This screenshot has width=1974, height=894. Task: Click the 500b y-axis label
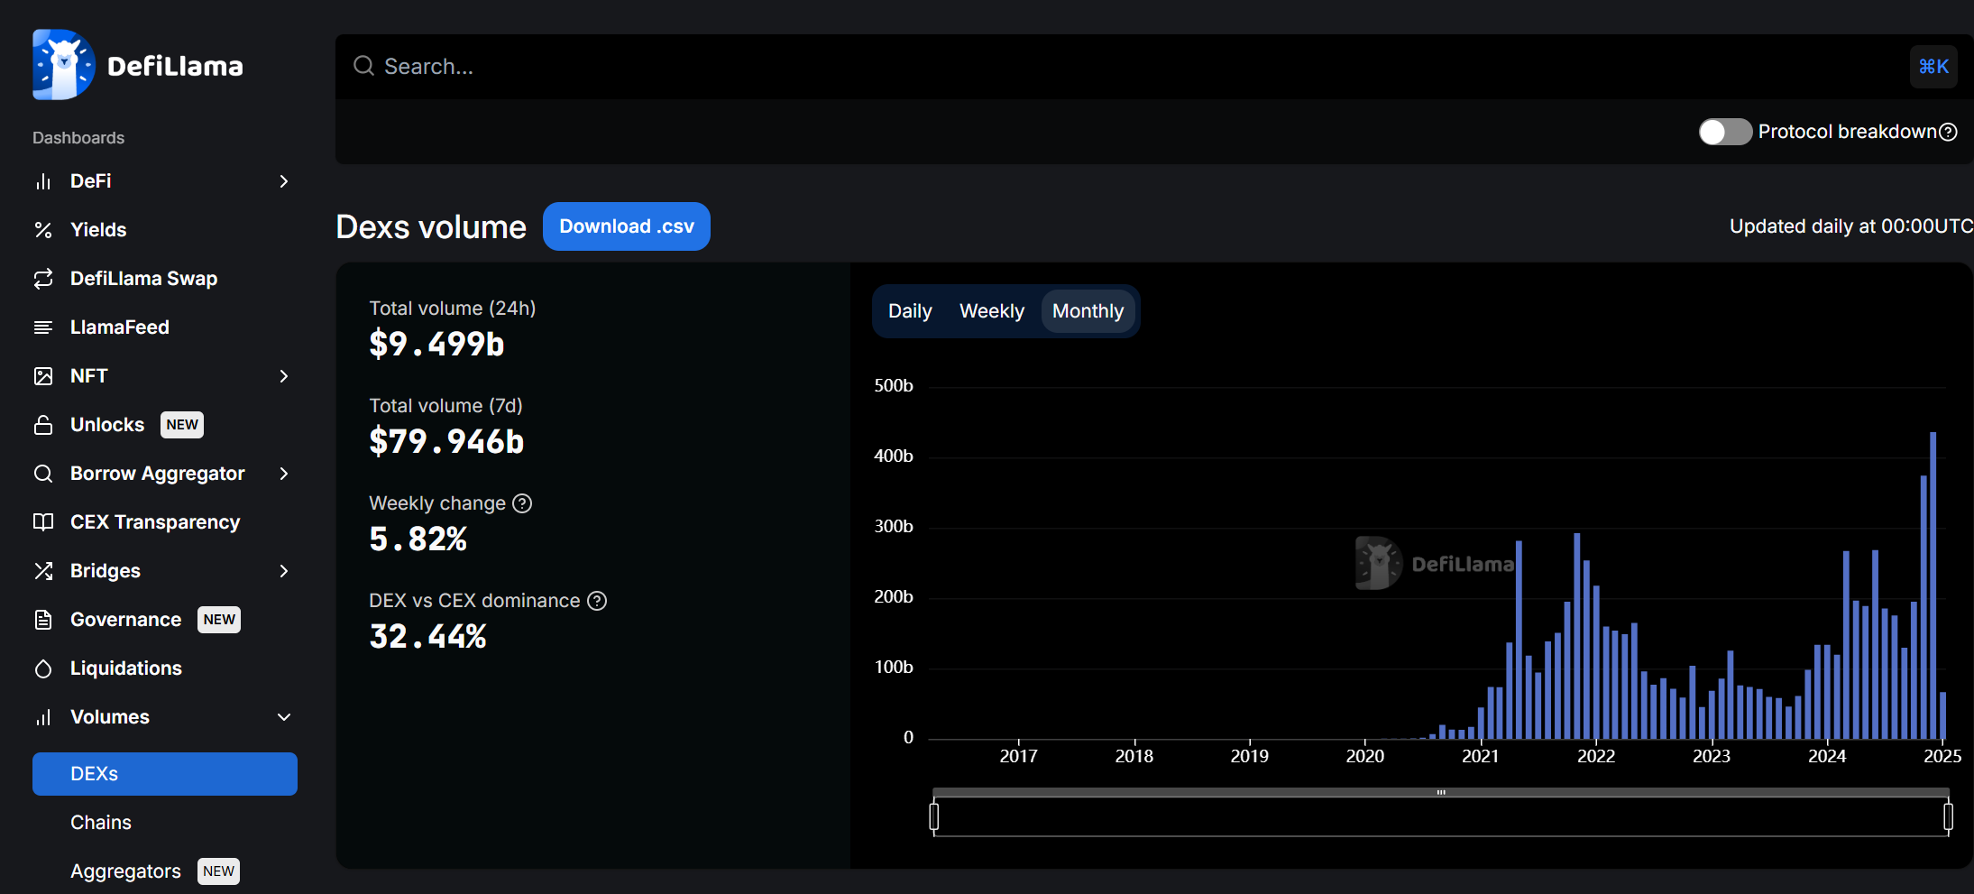tap(894, 386)
